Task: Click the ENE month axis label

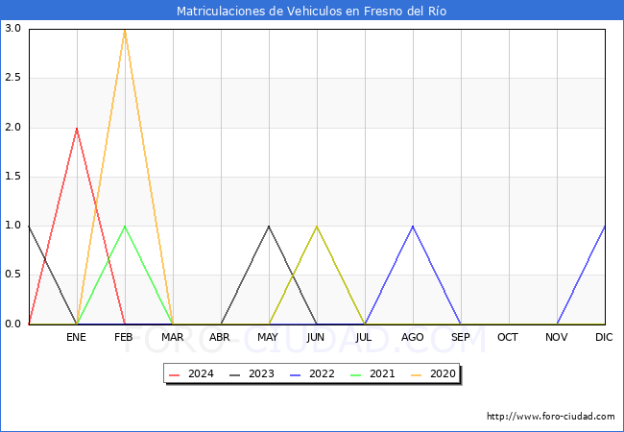Action: [76, 337]
